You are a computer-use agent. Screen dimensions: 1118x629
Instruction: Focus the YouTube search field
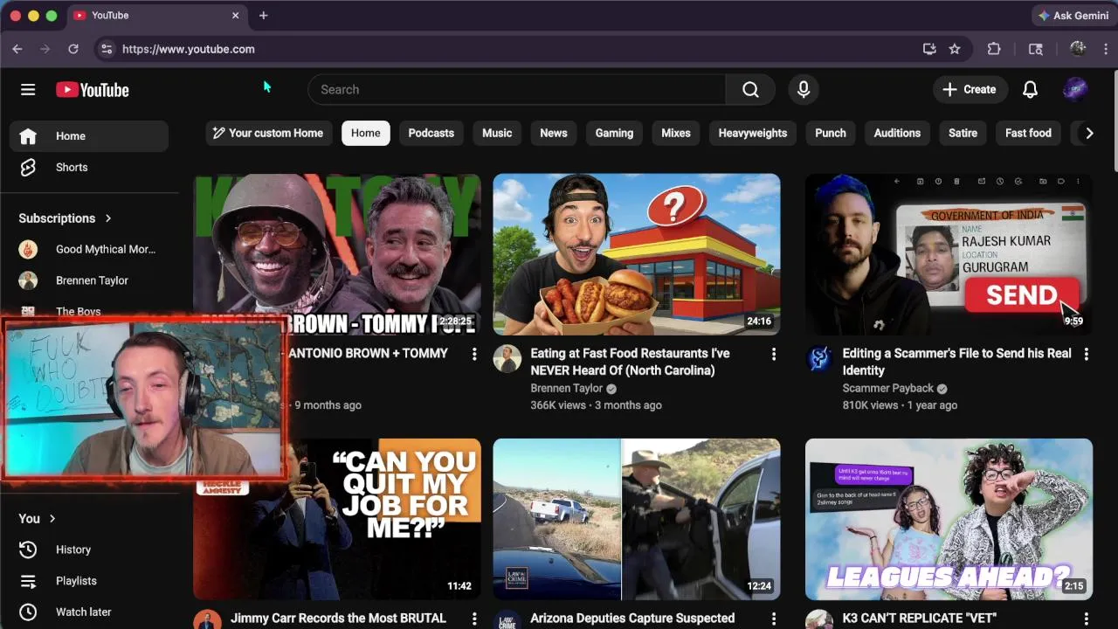pos(516,89)
